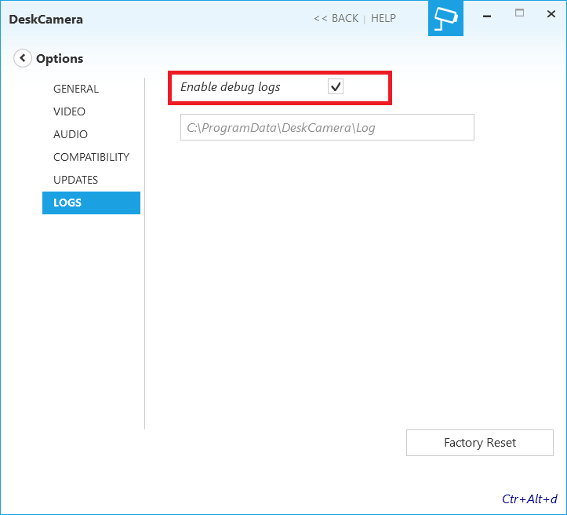567x515 pixels.
Task: Click the Options heading text
Action: click(60, 58)
